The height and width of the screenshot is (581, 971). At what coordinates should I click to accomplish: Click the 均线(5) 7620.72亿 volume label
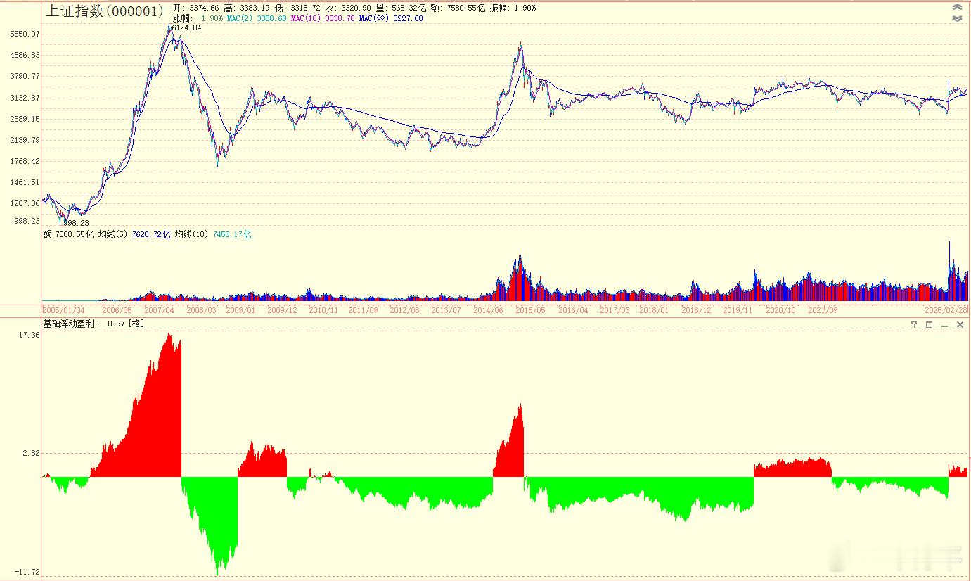(134, 234)
